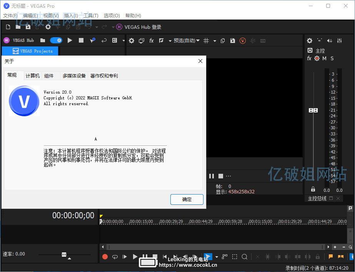
Task: Click the refresh arrow icon in Hub panel
Action: tap(104, 40)
